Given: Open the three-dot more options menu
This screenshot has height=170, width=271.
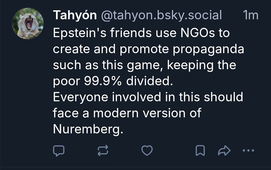Looking at the screenshot, I should pyautogui.click(x=249, y=151).
